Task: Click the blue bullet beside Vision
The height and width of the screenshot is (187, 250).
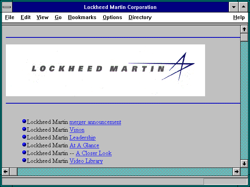Action: pyautogui.click(x=24, y=129)
